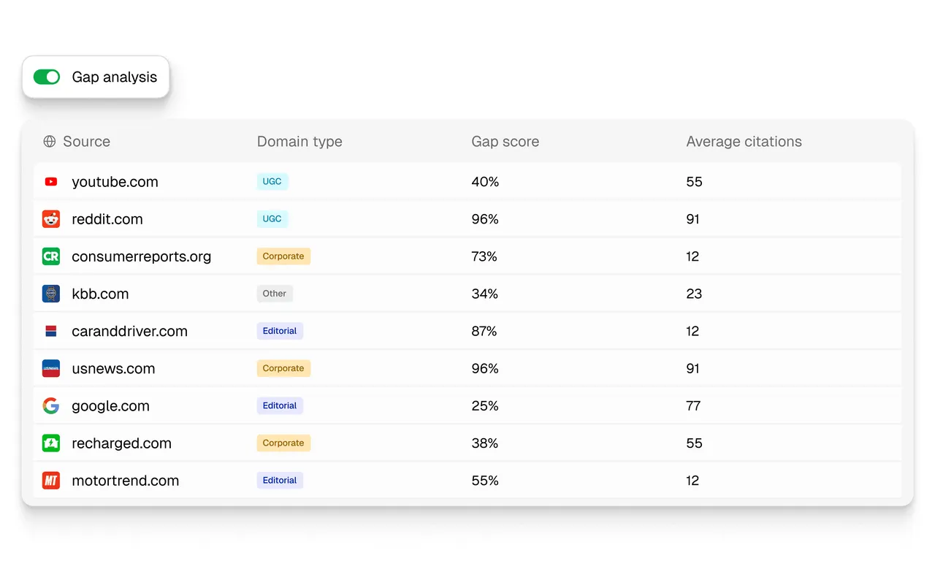Sort by the Average citations column header
This screenshot has height=561, width=935.
pyautogui.click(x=744, y=142)
